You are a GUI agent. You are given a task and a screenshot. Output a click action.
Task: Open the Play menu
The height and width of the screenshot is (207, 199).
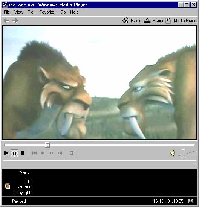click(x=31, y=12)
